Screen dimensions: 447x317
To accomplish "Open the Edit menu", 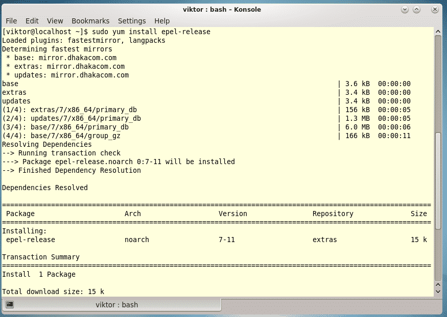I will (32, 21).
